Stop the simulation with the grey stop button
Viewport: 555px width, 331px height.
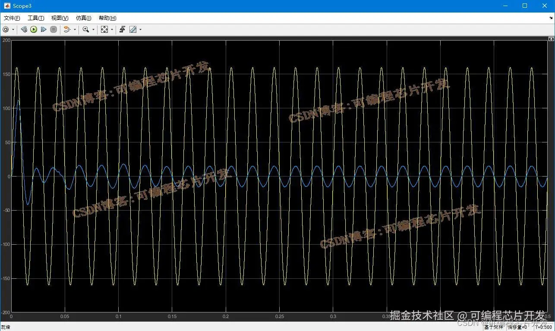coord(54,29)
